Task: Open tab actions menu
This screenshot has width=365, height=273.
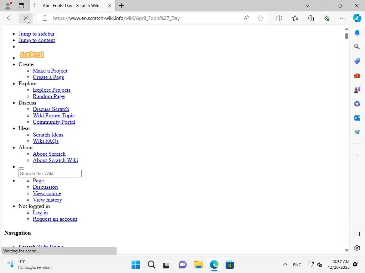Action: pyautogui.click(x=21, y=6)
